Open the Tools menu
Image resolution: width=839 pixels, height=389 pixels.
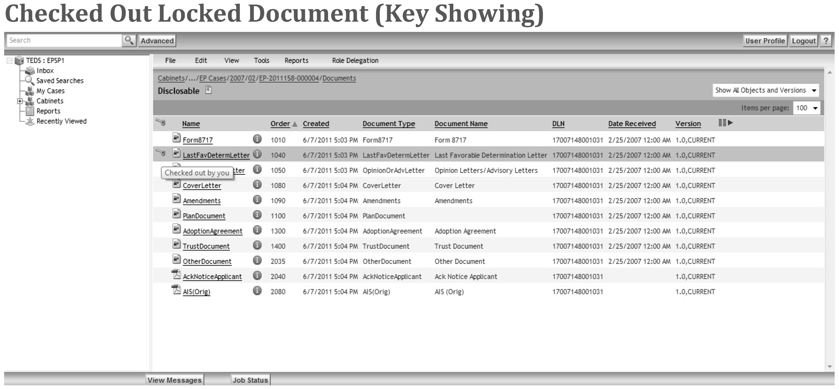tap(261, 61)
